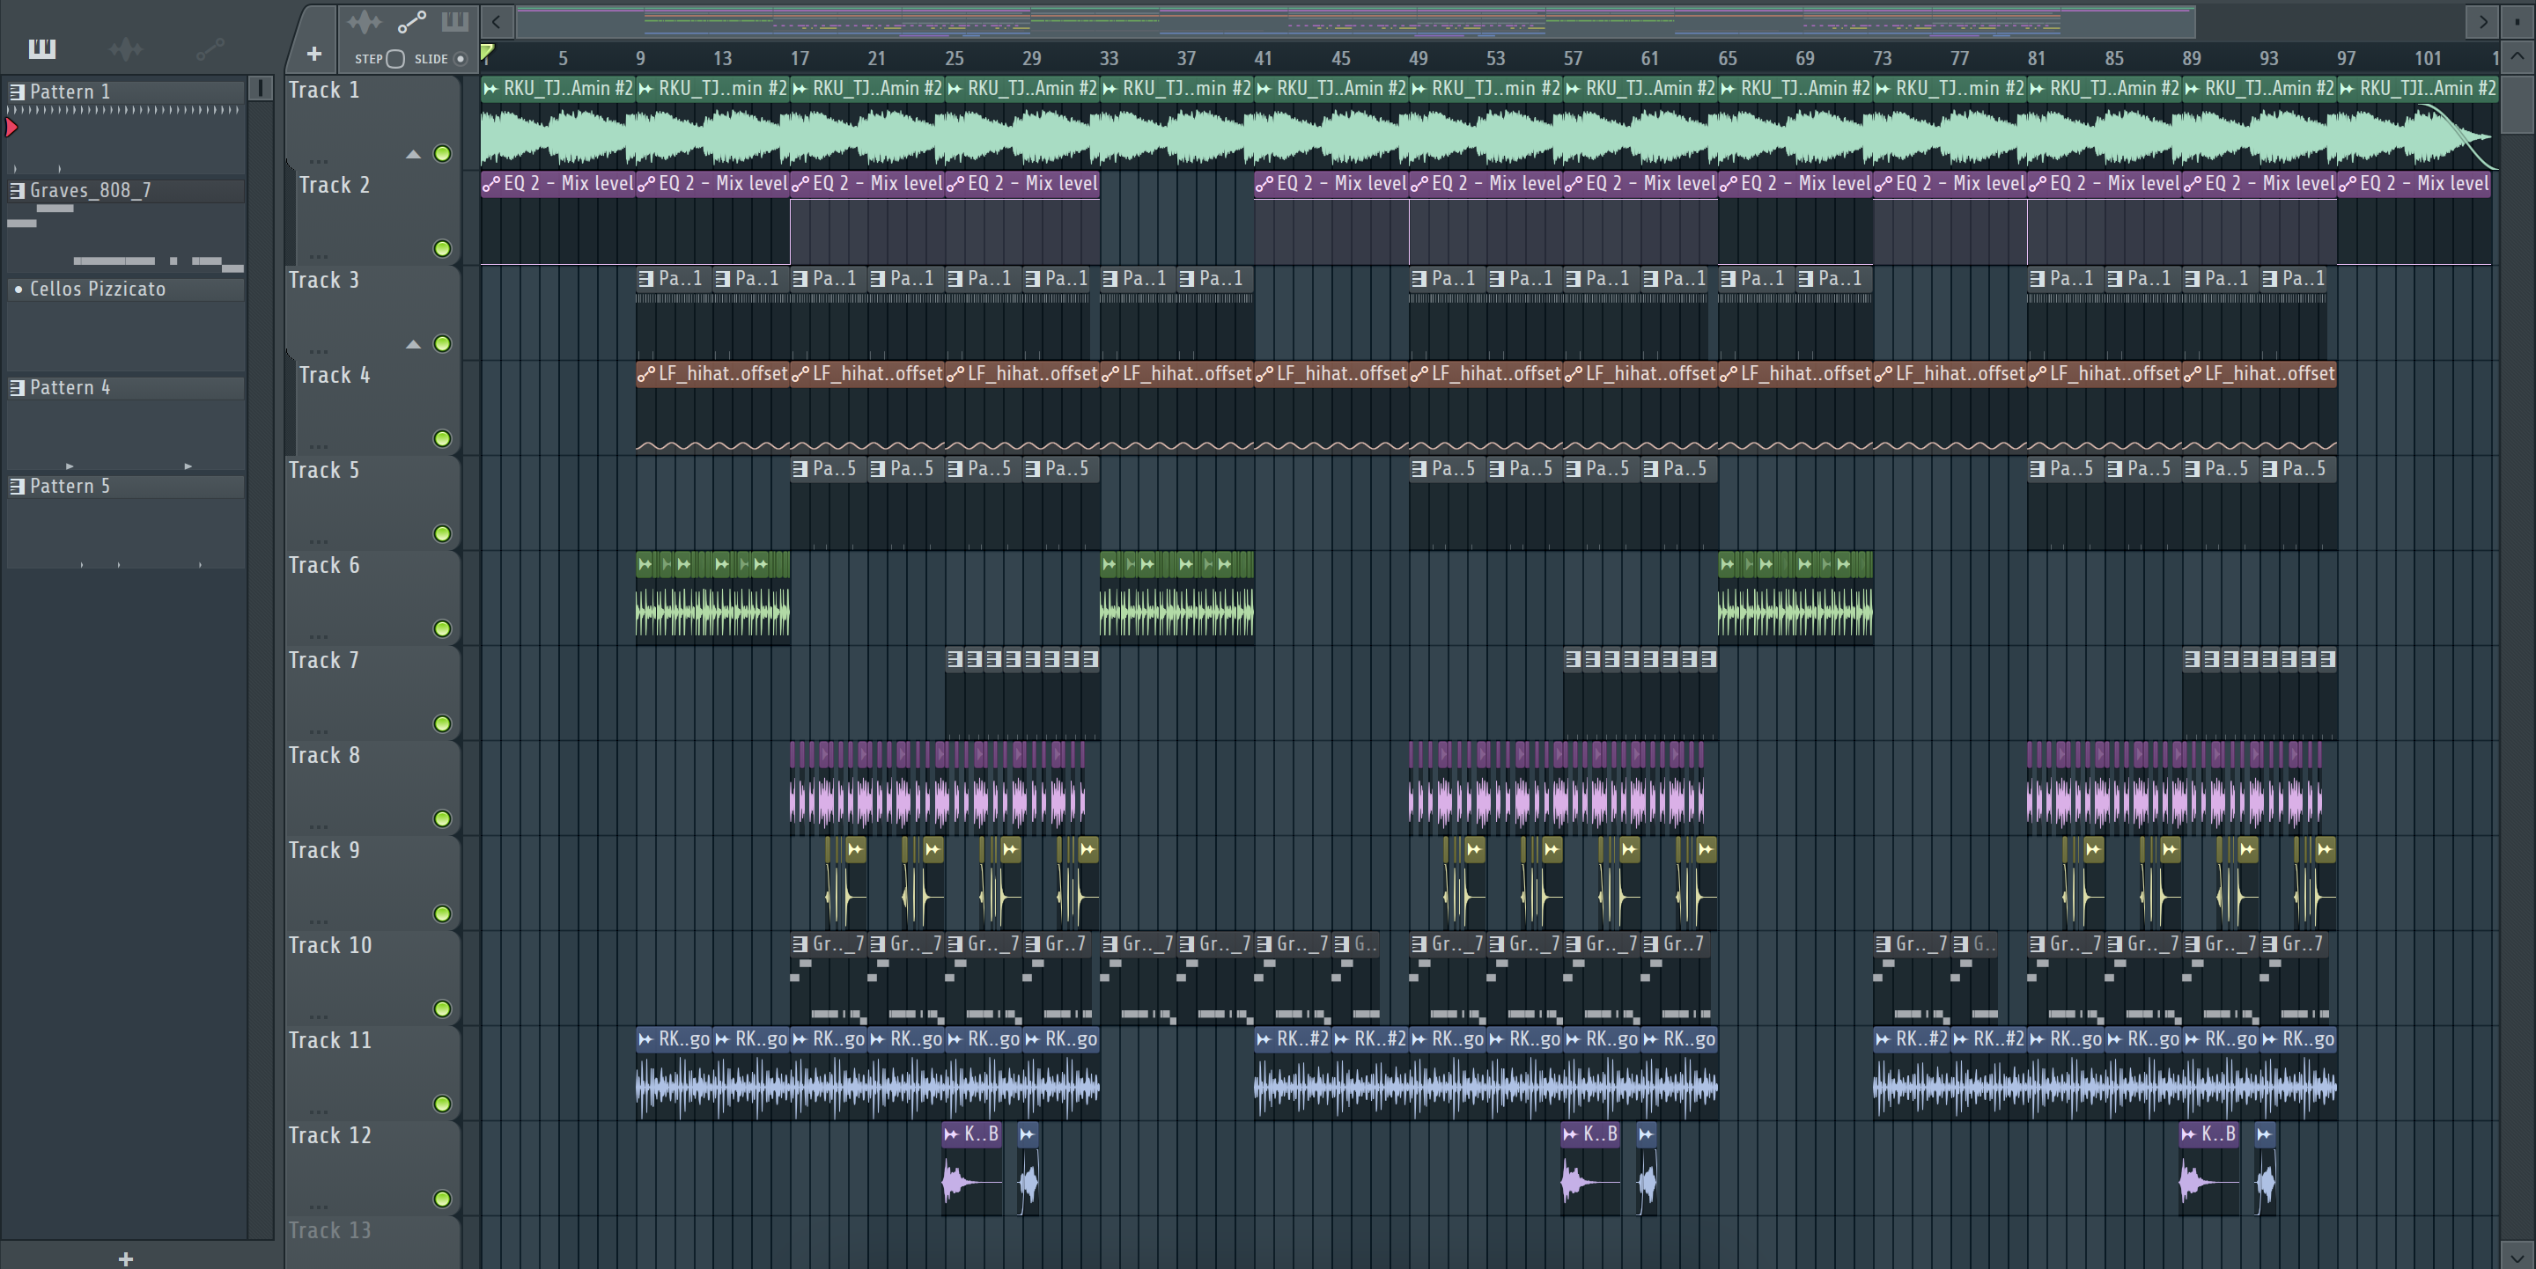Collapse Track 1 group with its arrow
The width and height of the screenshot is (2536, 1269).
tap(414, 154)
